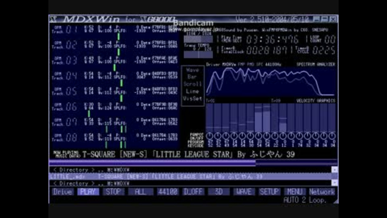Toggle OPM Track 05
The image size is (387, 218).
coord(65,91)
